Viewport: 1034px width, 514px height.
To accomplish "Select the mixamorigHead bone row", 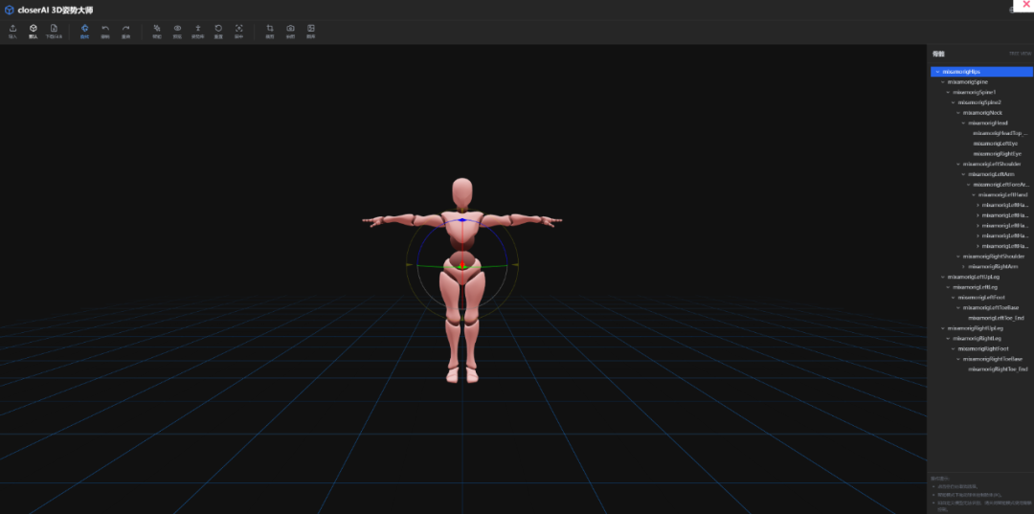I will pyautogui.click(x=981, y=123).
